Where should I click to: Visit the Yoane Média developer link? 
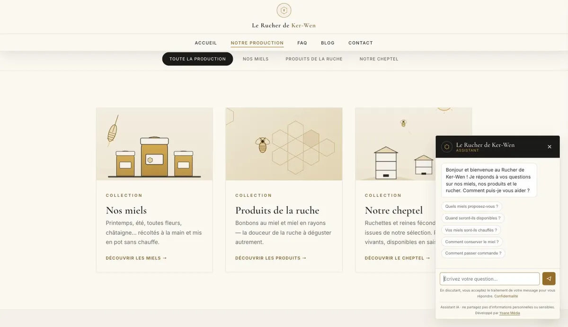pos(510,313)
